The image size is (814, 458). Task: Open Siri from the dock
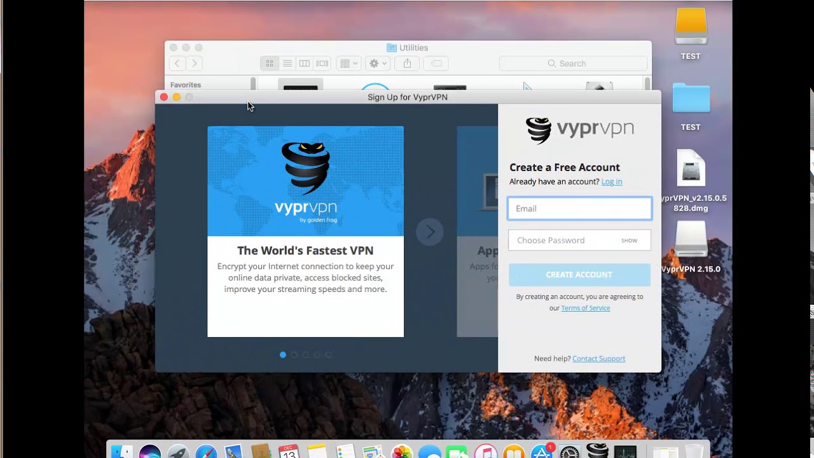(150, 452)
